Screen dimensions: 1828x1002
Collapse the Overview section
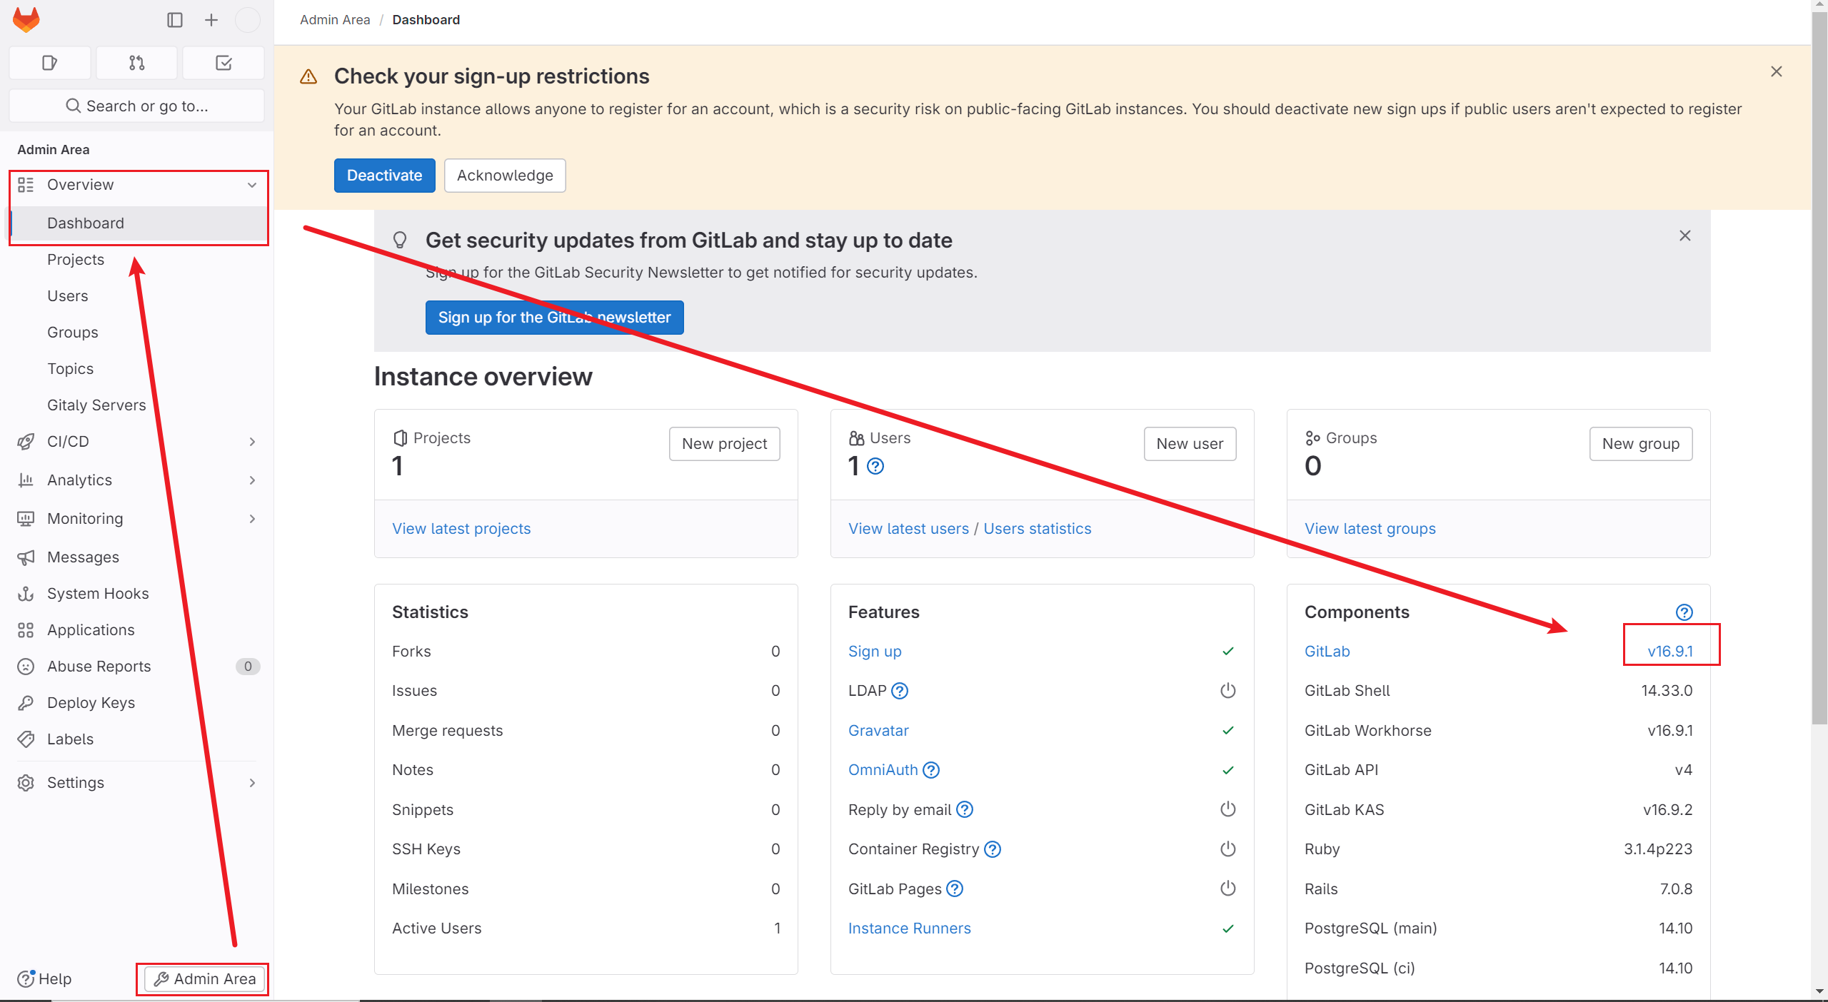tap(138, 185)
